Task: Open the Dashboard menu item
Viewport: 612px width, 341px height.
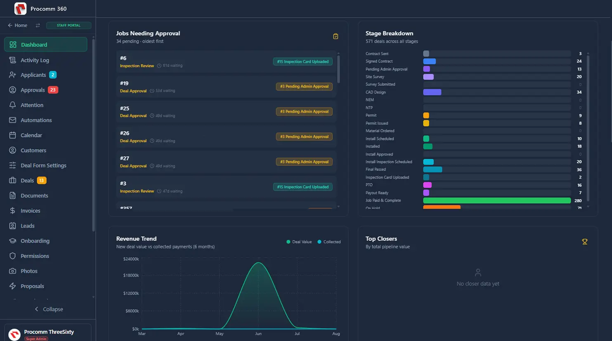Action: click(45, 45)
